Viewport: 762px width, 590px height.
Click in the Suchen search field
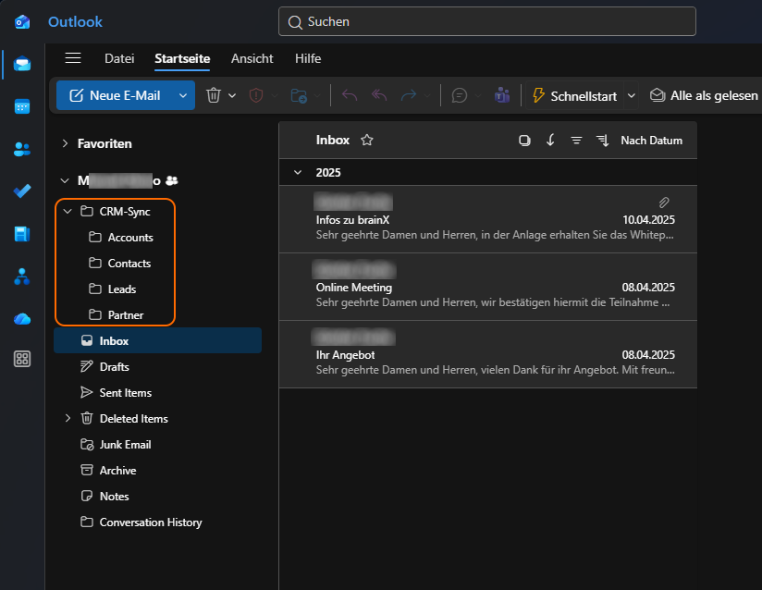(487, 21)
